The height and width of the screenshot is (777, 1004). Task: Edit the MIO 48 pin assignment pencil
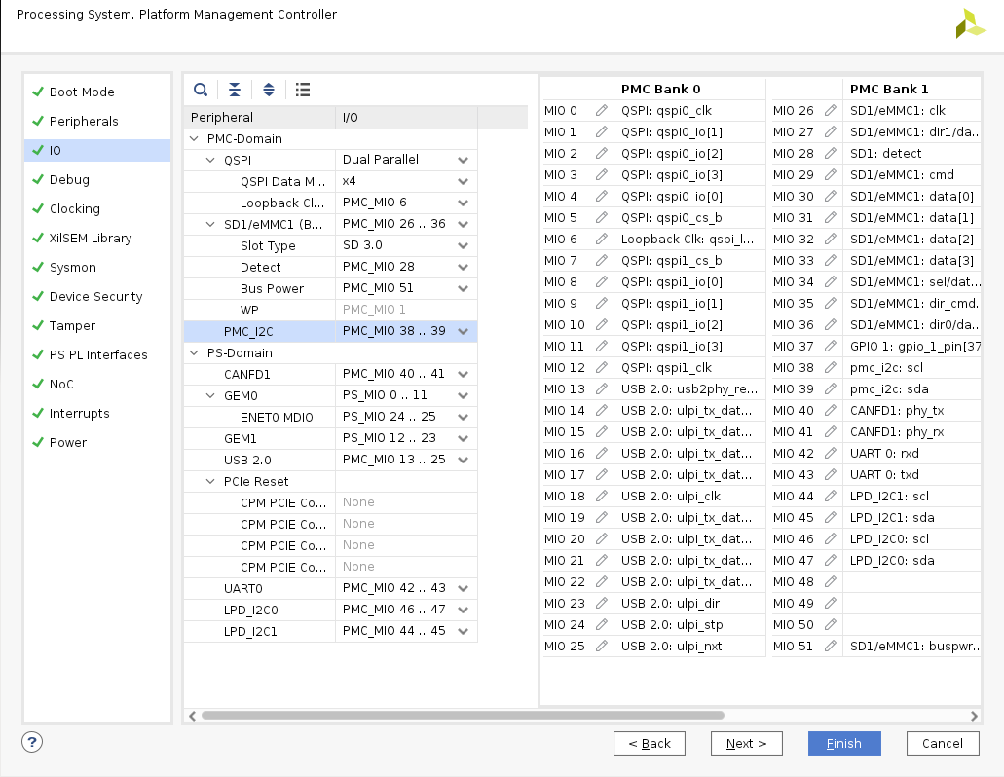[831, 582]
